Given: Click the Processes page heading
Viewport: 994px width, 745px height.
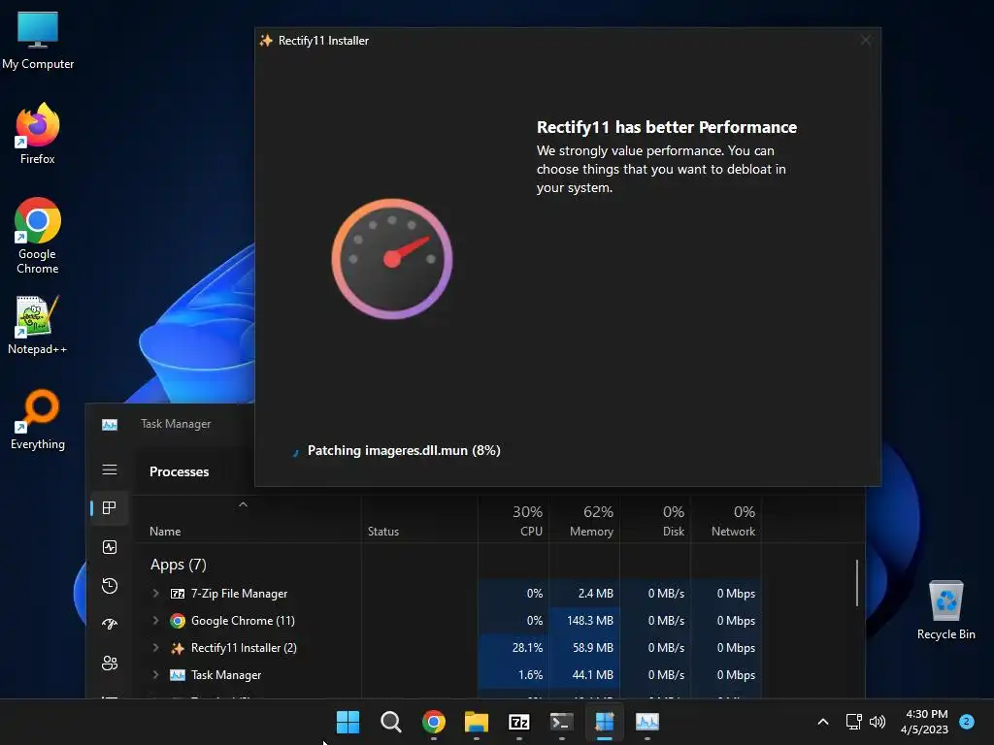Looking at the screenshot, I should (x=179, y=472).
